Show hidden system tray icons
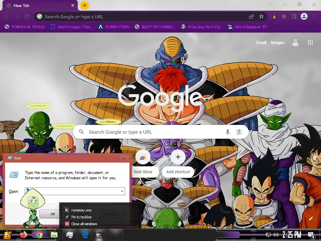Viewport: 321px width, 241px height. [260, 235]
